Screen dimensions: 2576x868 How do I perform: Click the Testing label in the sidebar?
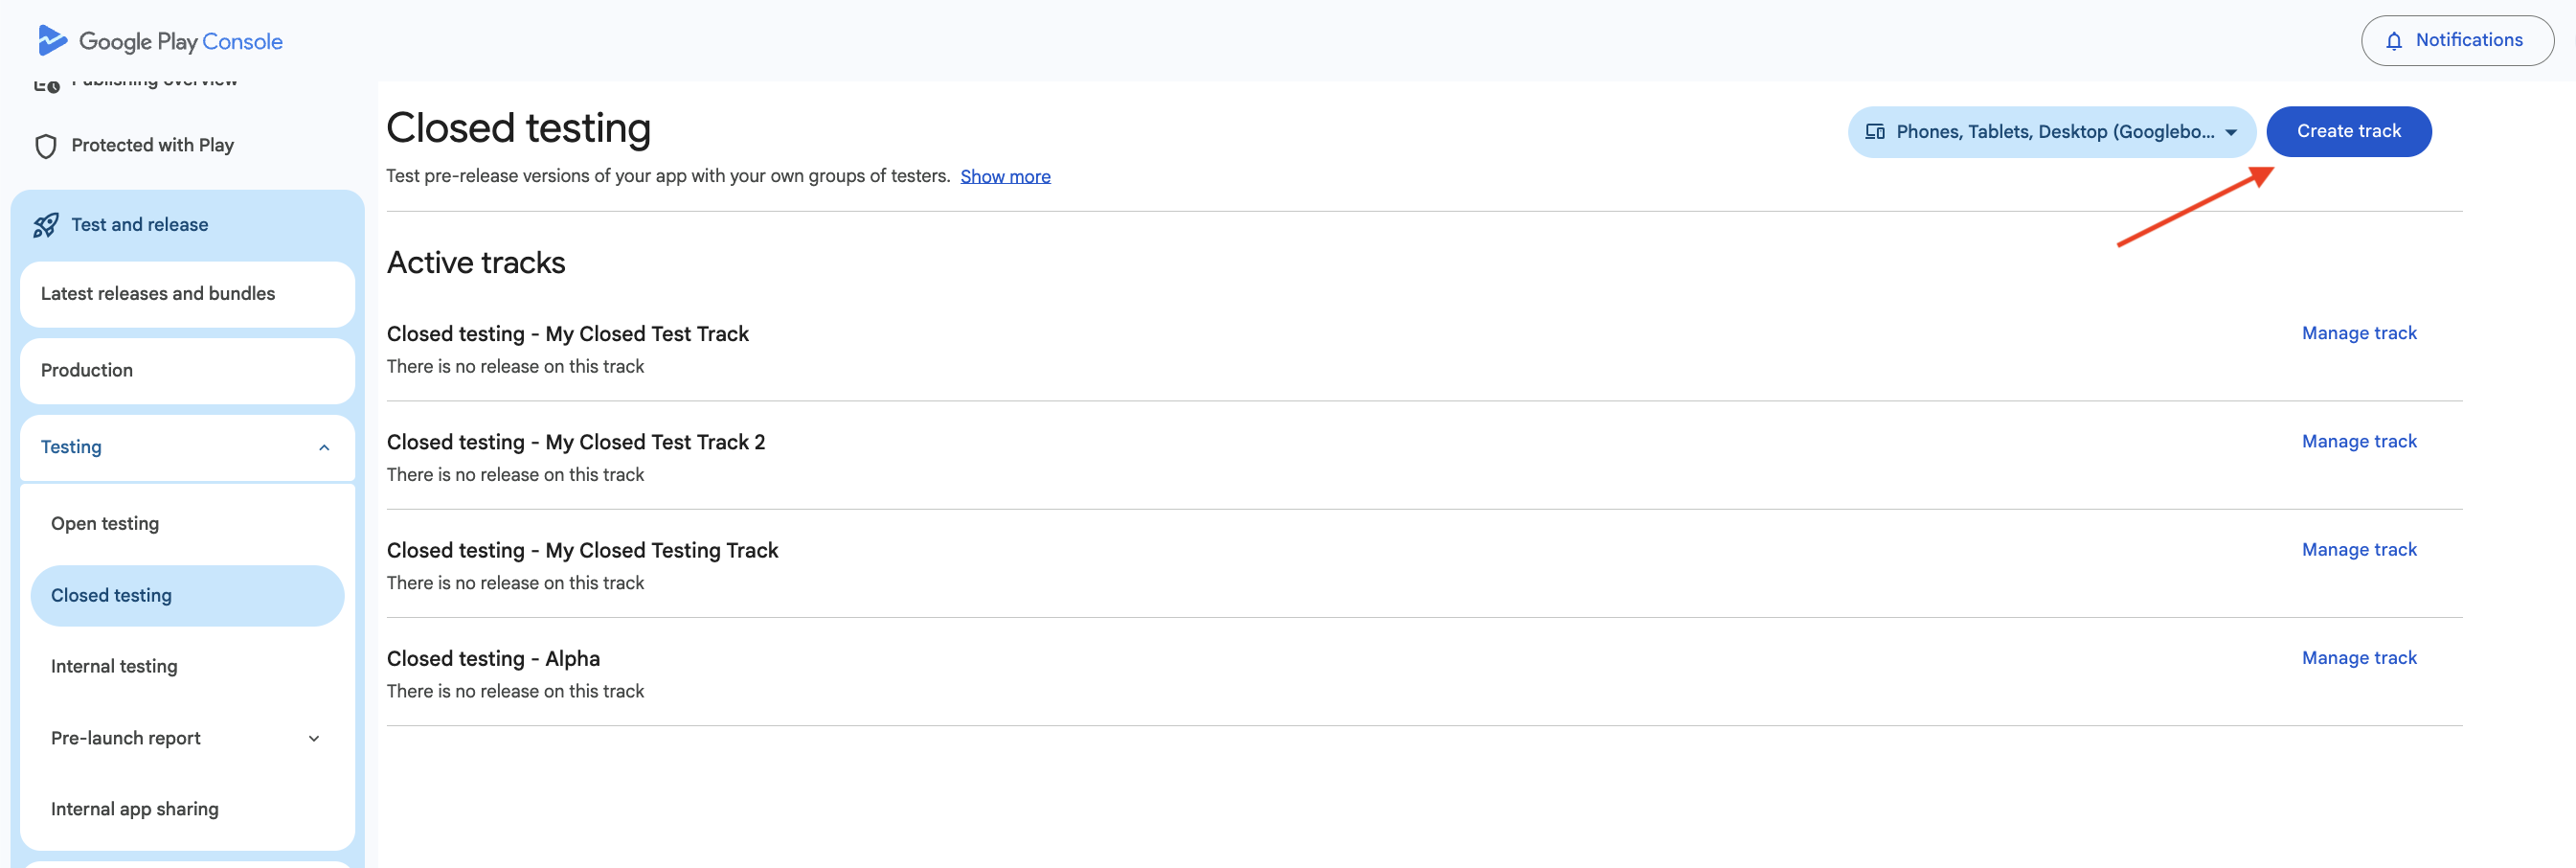71,448
